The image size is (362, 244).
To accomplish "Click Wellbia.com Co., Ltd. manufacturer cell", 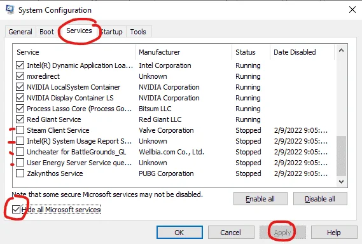I will pyautogui.click(x=172, y=152).
